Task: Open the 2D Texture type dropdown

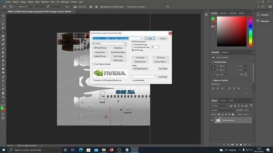Action: pos(109,43)
